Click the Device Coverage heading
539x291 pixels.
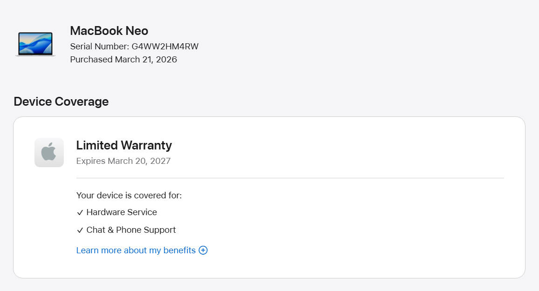point(61,102)
